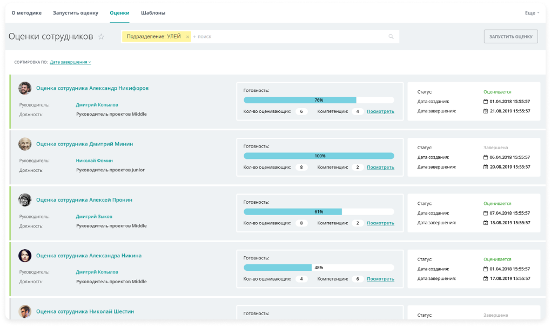Click Александра Никина's avatar
Viewport: 551px width, 327px height.
(25, 256)
